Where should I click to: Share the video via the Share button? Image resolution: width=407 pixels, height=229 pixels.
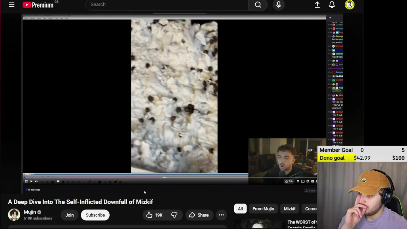(199, 215)
